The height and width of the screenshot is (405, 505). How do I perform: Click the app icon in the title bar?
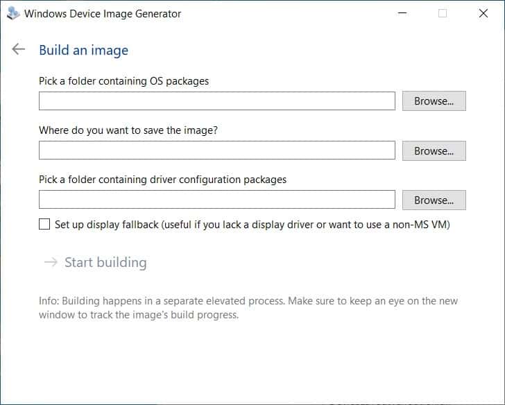12,13
